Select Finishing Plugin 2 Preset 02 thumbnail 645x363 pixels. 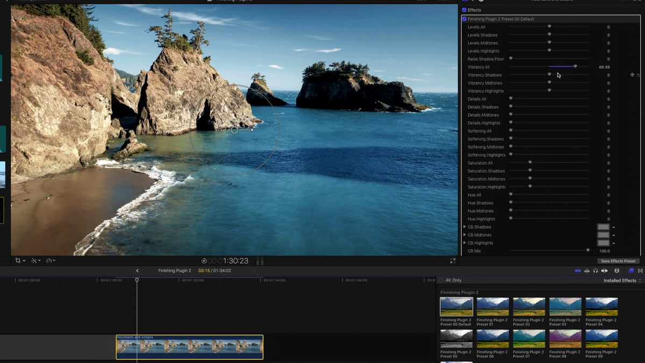coord(529,307)
